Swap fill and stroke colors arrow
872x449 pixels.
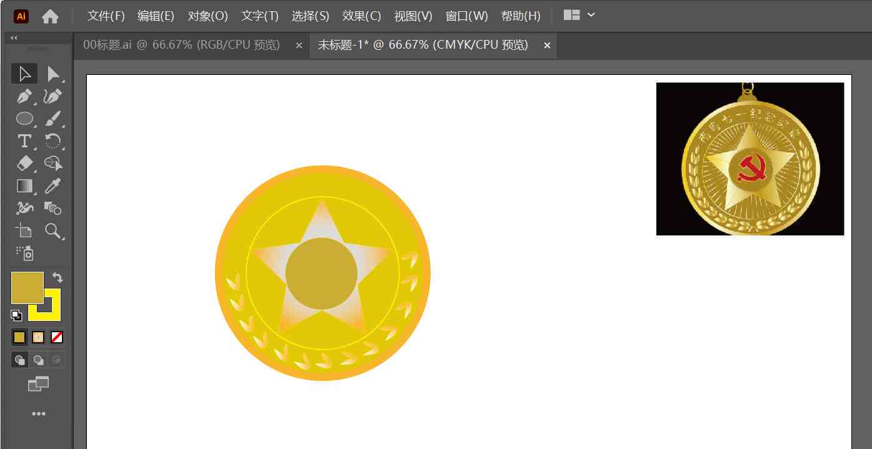pyautogui.click(x=58, y=277)
